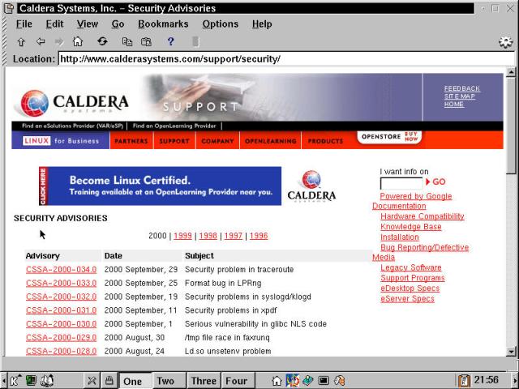Launch the terminal icon in the panel
Screen dimensions: 519x389
click(x=324, y=381)
